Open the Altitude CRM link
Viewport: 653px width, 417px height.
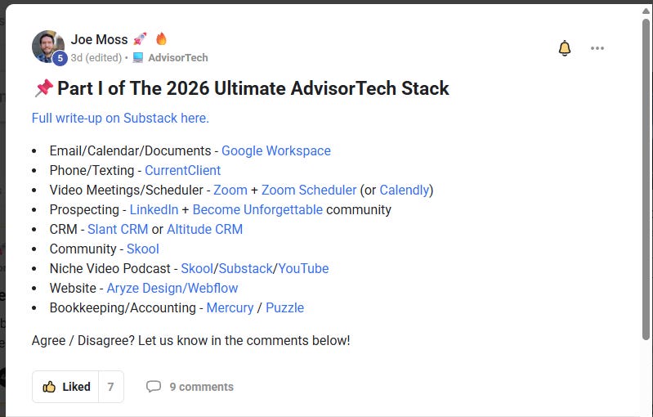point(205,229)
